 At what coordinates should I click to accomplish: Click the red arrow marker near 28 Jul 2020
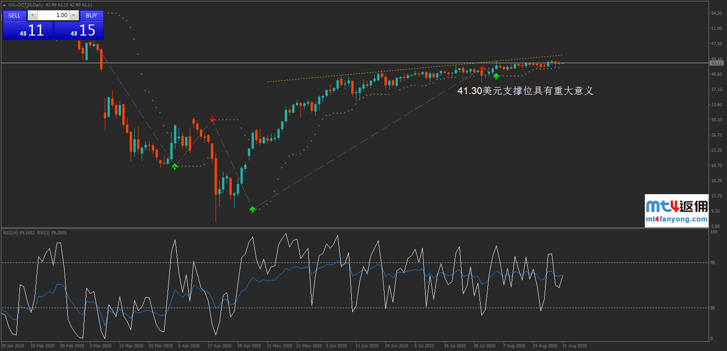[x=482, y=68]
